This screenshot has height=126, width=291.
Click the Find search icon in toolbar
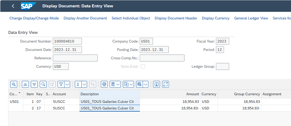tap(43, 84)
